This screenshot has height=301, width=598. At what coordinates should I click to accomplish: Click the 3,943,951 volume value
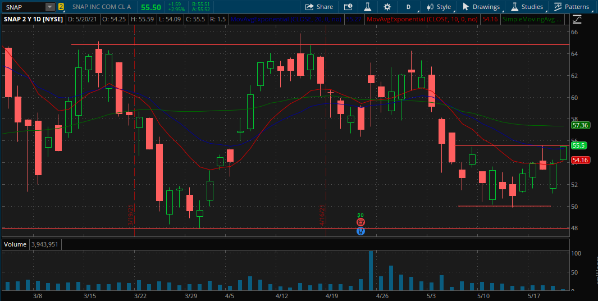[45, 244]
